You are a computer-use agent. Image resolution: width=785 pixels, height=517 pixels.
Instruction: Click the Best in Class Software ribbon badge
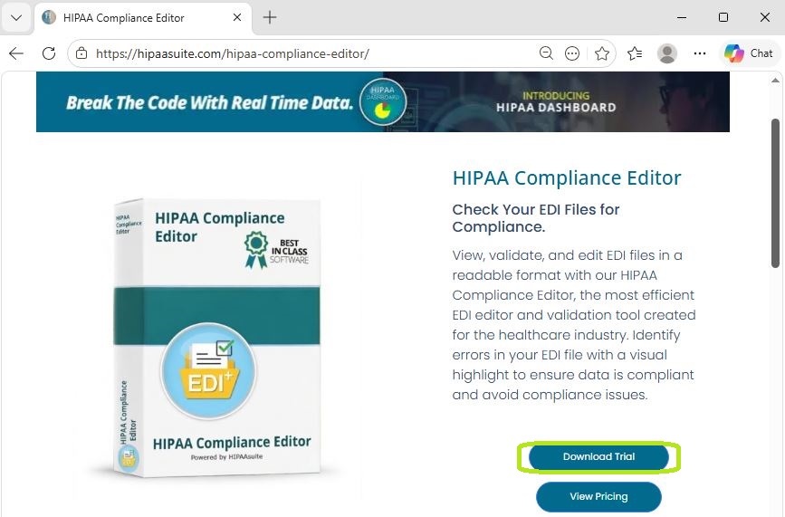coord(276,250)
